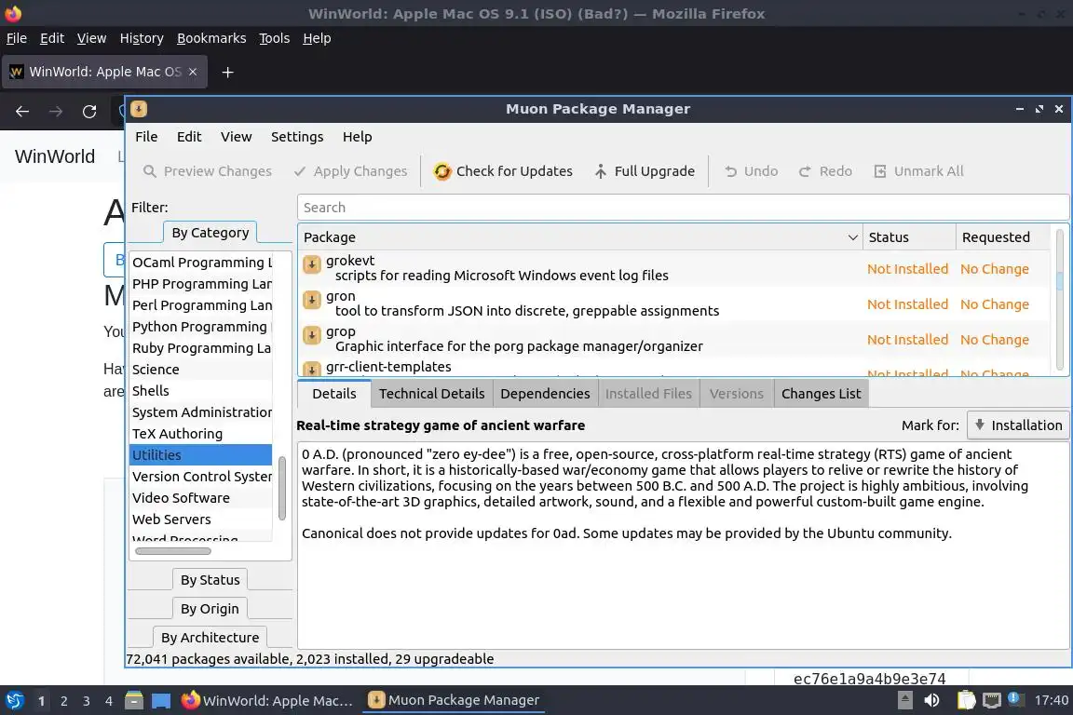1073x715 pixels.
Task: Click the Requested column header
Action: click(x=1002, y=237)
